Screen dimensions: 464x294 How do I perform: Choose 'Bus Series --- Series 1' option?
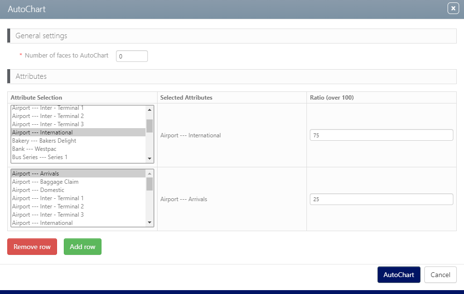click(40, 157)
